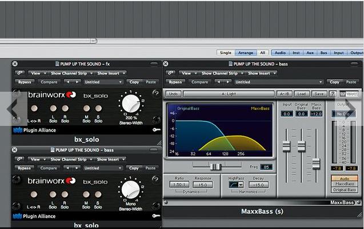Click link icon in fx plugin window

[20, 73]
